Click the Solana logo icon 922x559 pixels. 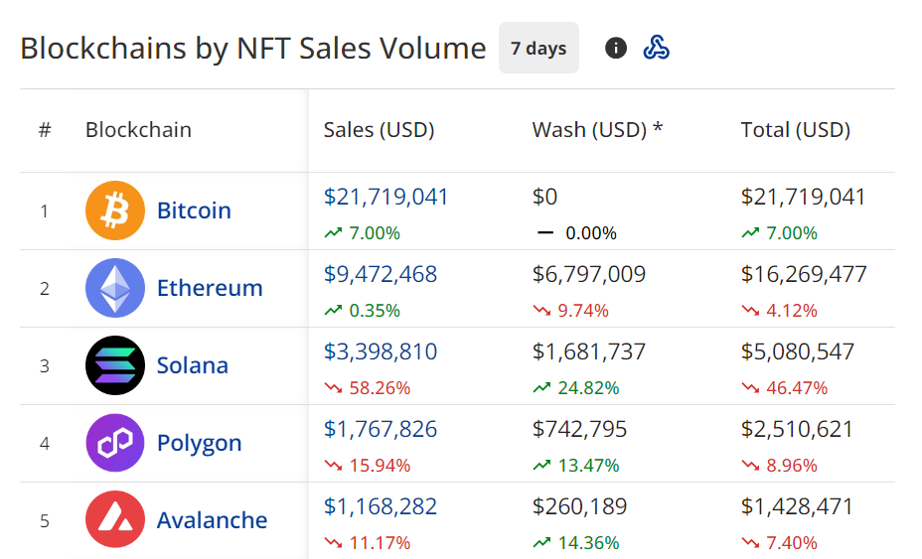click(x=115, y=365)
